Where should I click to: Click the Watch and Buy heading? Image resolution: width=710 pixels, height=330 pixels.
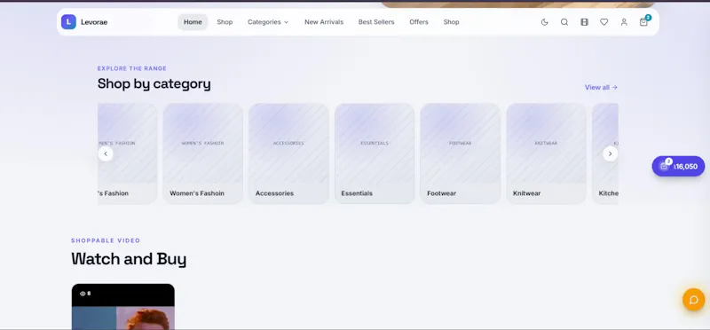129,259
